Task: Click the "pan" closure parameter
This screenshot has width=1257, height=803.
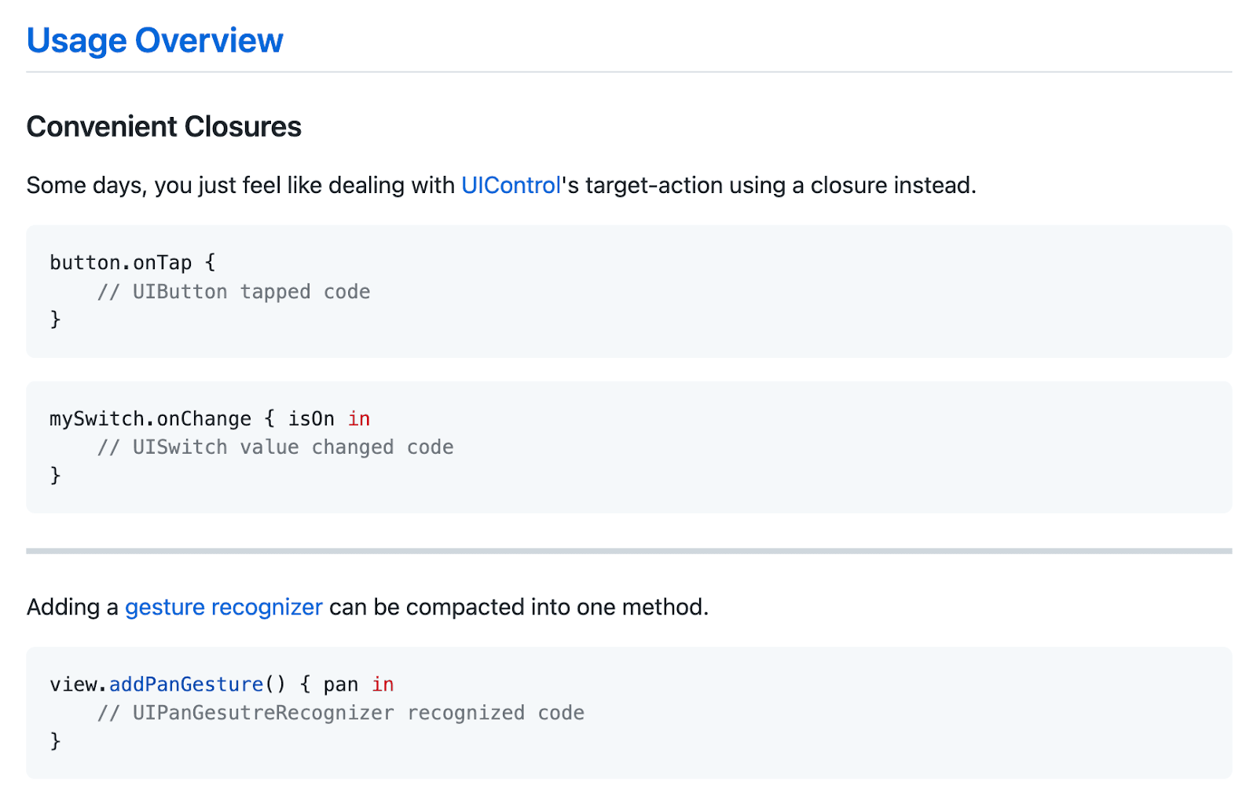Action: click(341, 684)
